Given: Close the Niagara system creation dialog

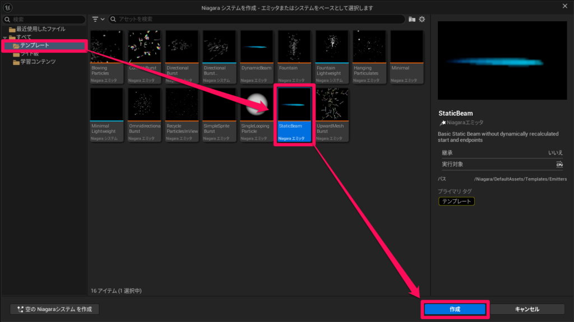Looking at the screenshot, I should point(565,6).
